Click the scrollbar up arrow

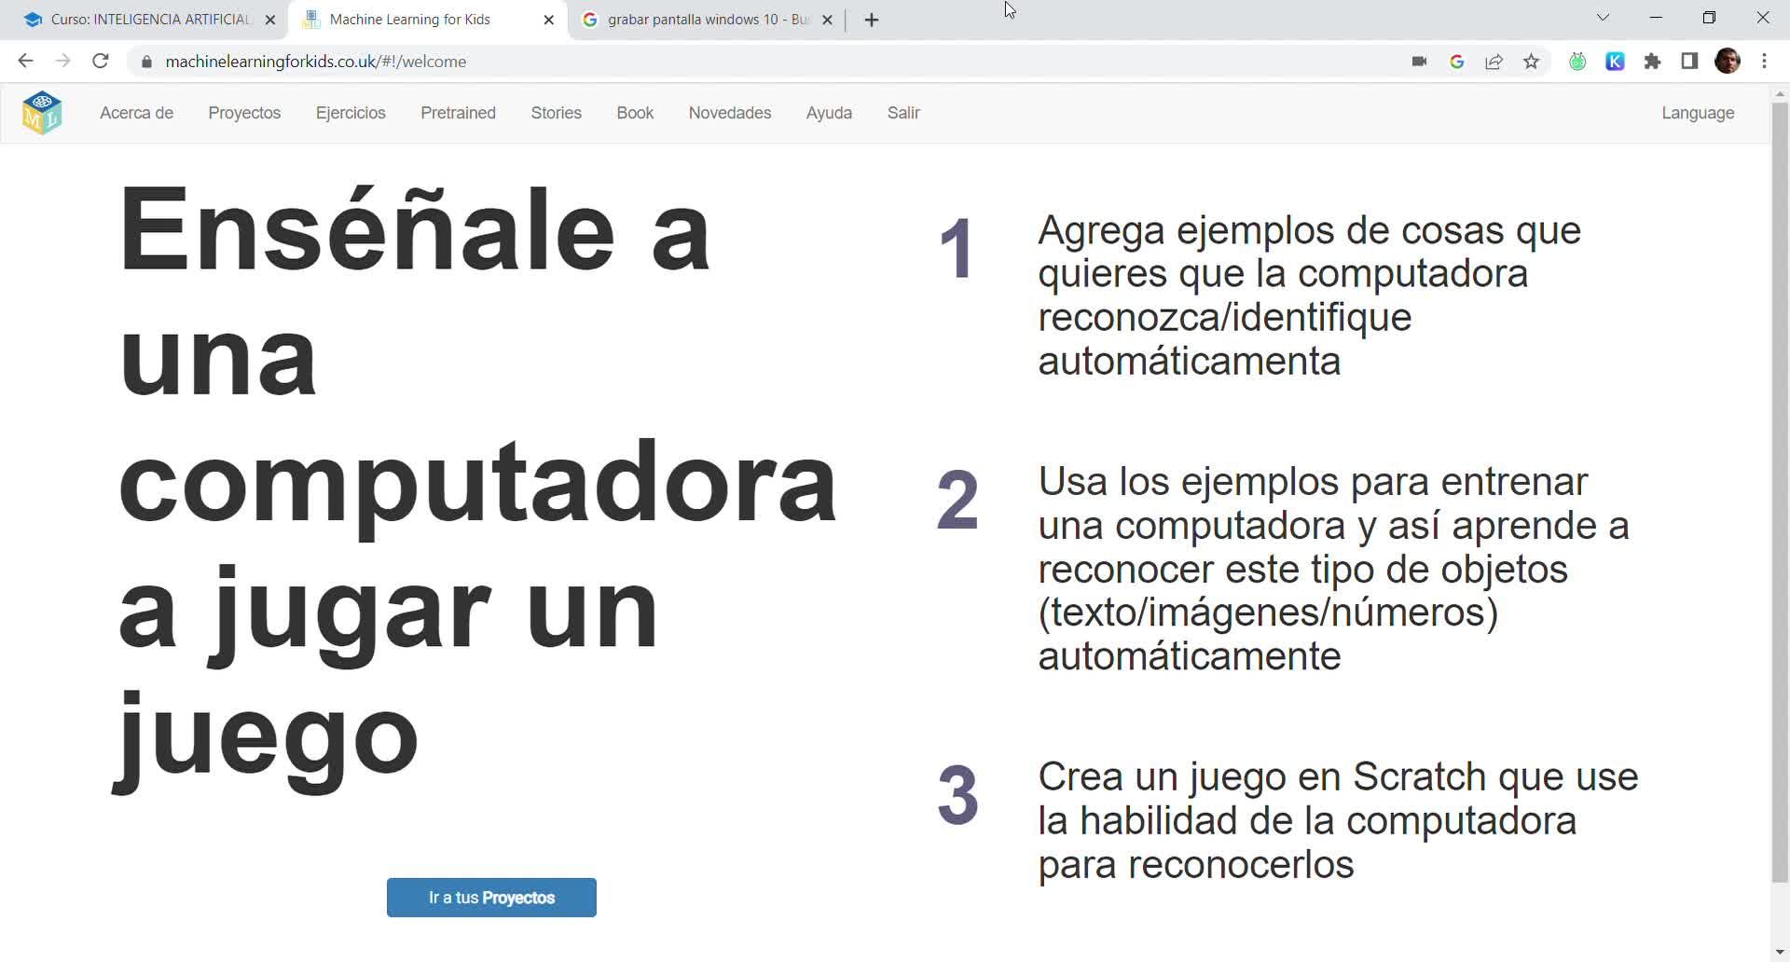coord(1780,94)
